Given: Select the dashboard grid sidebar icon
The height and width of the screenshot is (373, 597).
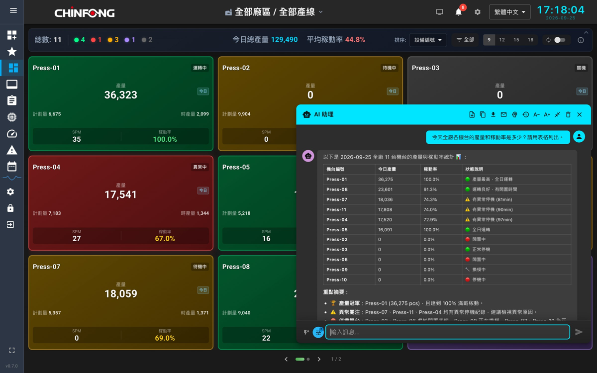Looking at the screenshot, I should pyautogui.click(x=13, y=68).
